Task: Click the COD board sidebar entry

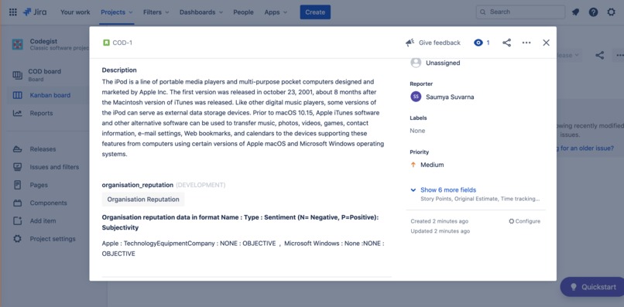Action: pyautogui.click(x=45, y=75)
